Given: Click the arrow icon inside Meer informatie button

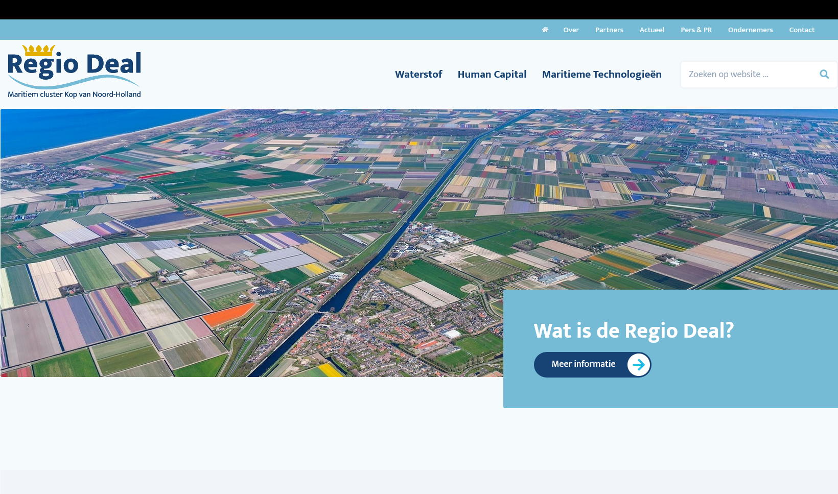Looking at the screenshot, I should 638,365.
